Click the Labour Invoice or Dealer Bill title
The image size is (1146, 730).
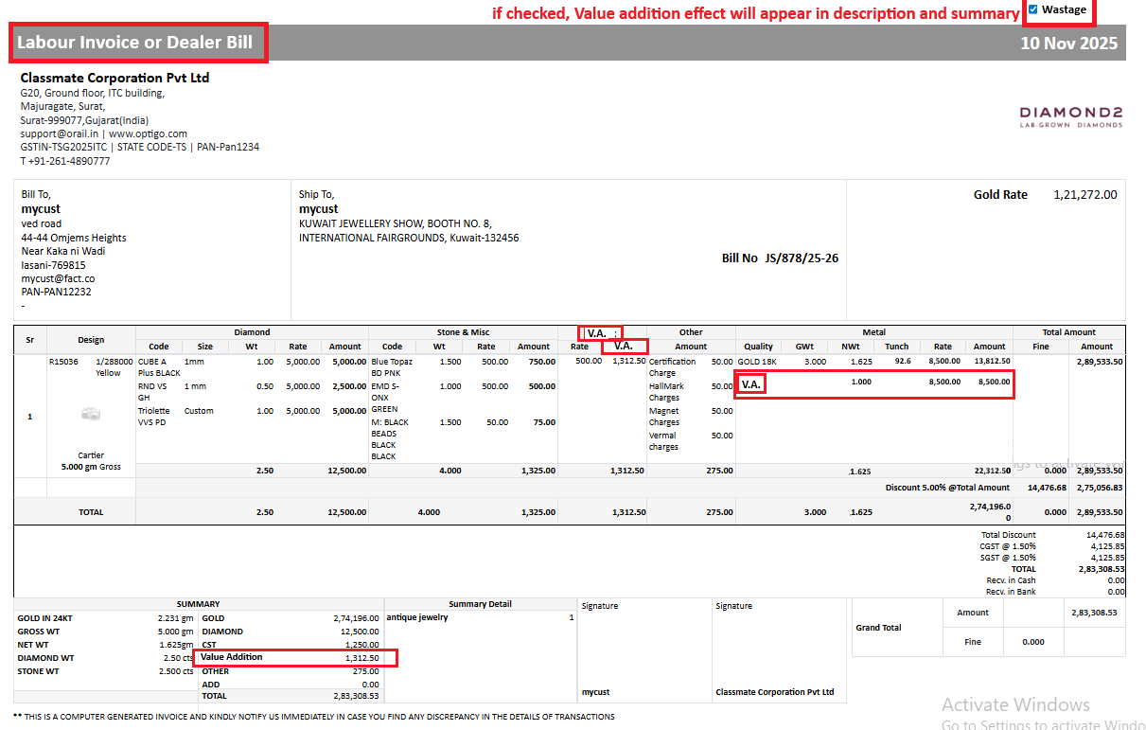[135, 43]
